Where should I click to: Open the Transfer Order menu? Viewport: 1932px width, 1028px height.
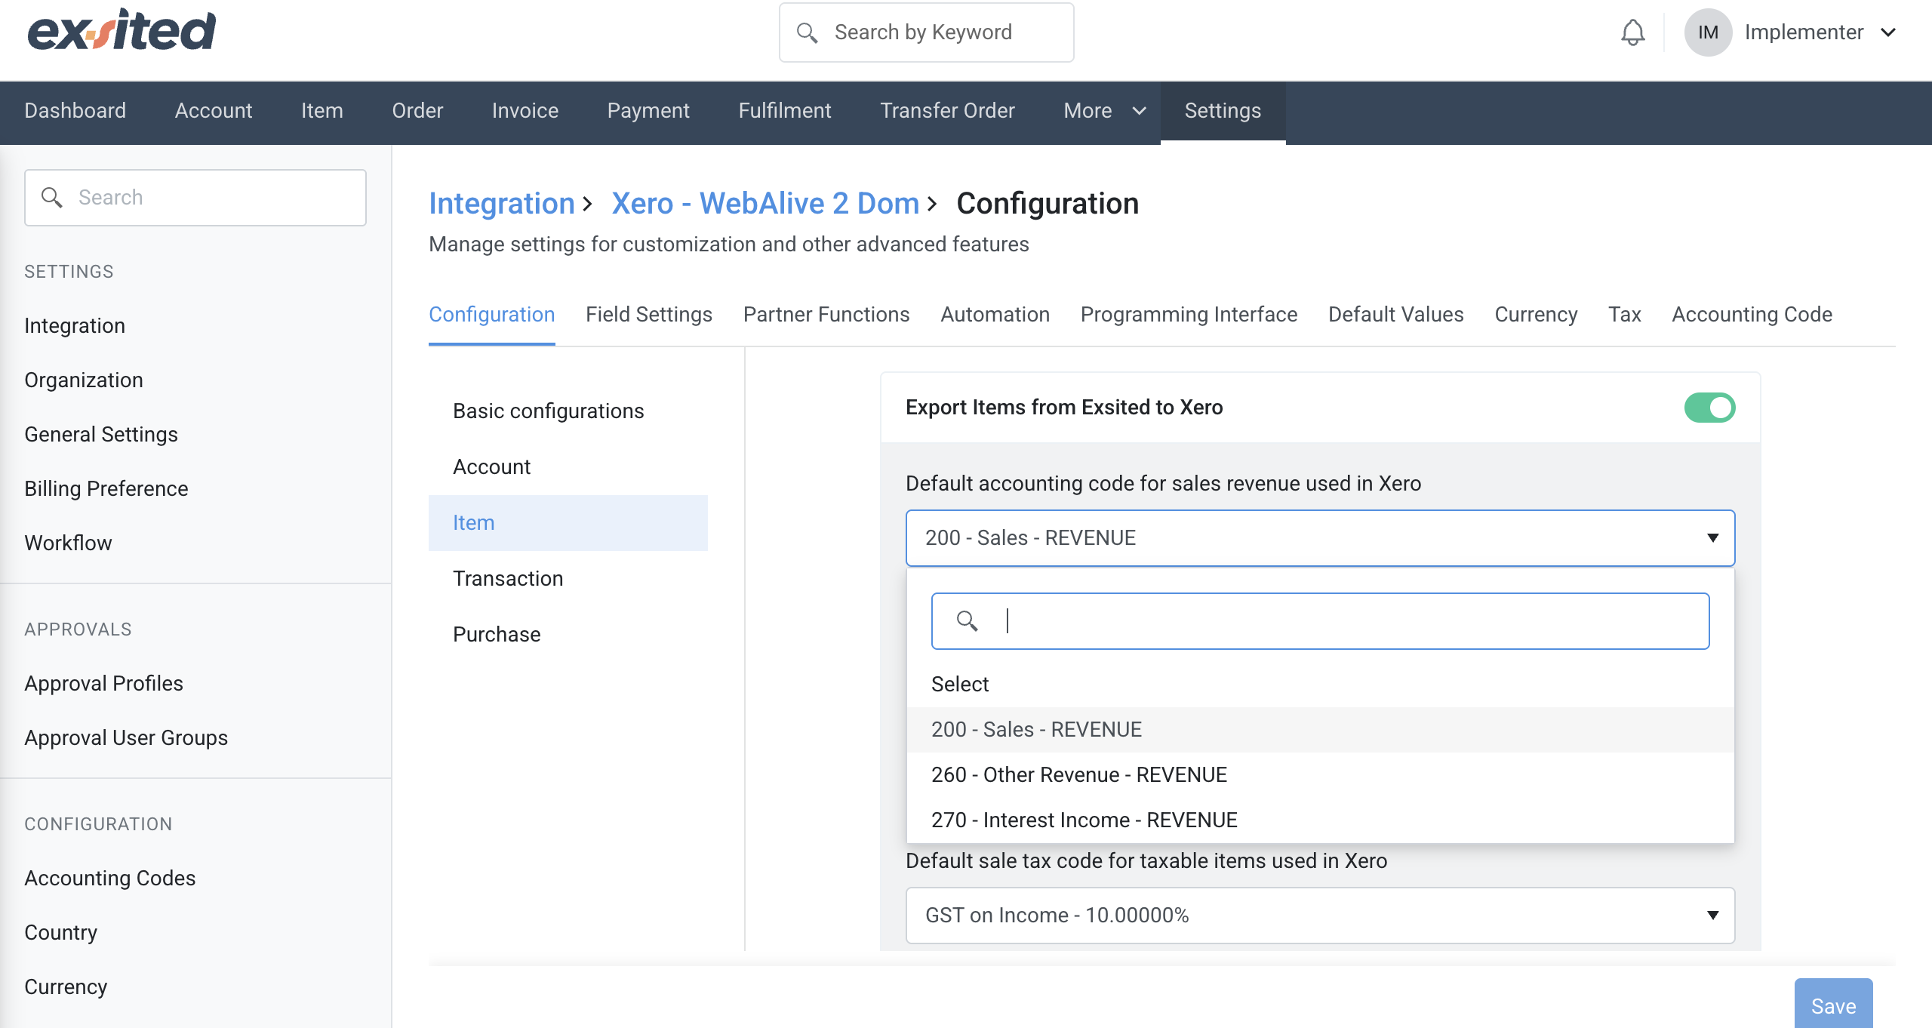click(x=947, y=111)
